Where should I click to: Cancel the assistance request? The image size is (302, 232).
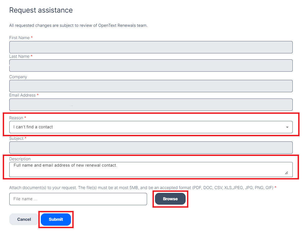[24, 219]
